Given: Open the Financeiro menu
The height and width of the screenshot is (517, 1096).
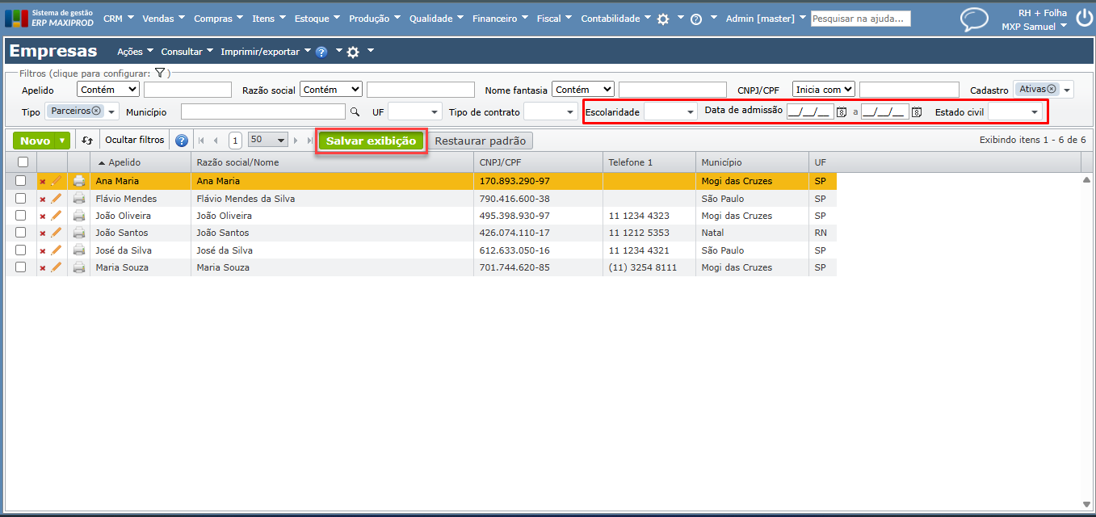Looking at the screenshot, I should [501, 19].
